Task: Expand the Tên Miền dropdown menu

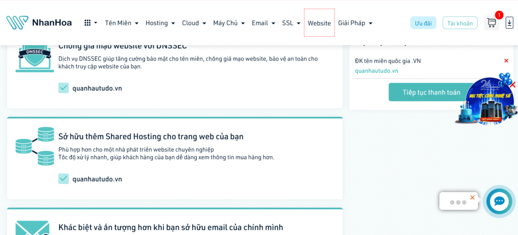Action: tap(121, 23)
